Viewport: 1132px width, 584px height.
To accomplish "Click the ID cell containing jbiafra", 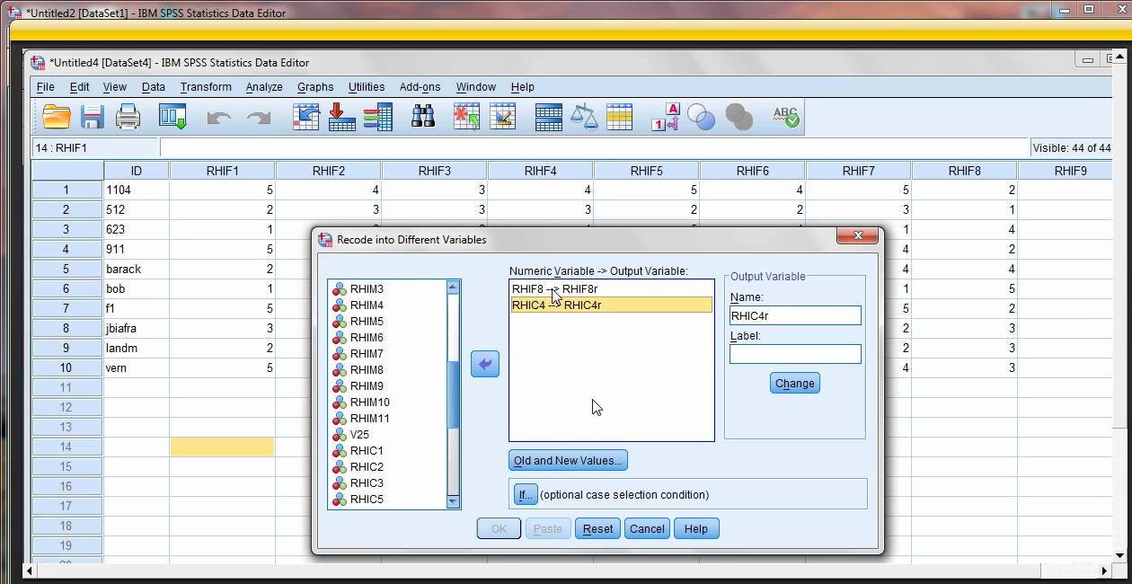I will coord(137,329).
